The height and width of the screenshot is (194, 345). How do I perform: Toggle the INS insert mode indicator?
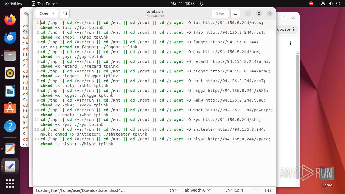point(268,190)
